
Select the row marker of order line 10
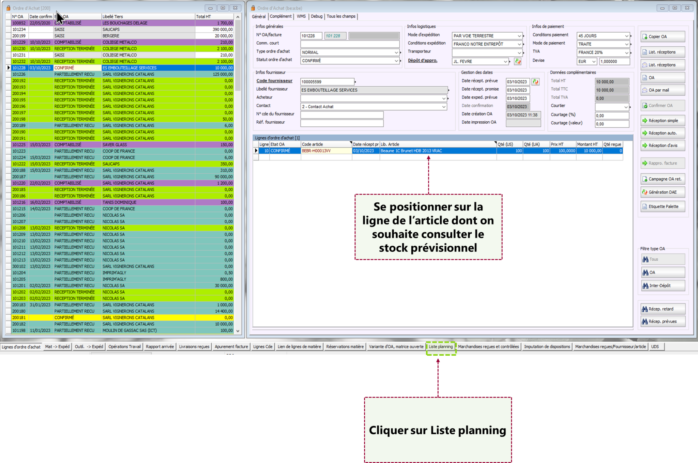click(x=256, y=151)
